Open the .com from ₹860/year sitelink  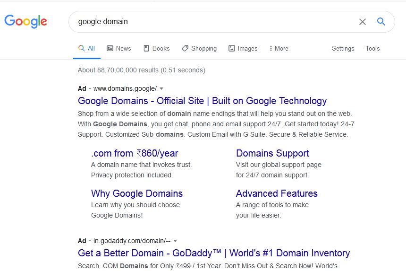click(x=135, y=153)
